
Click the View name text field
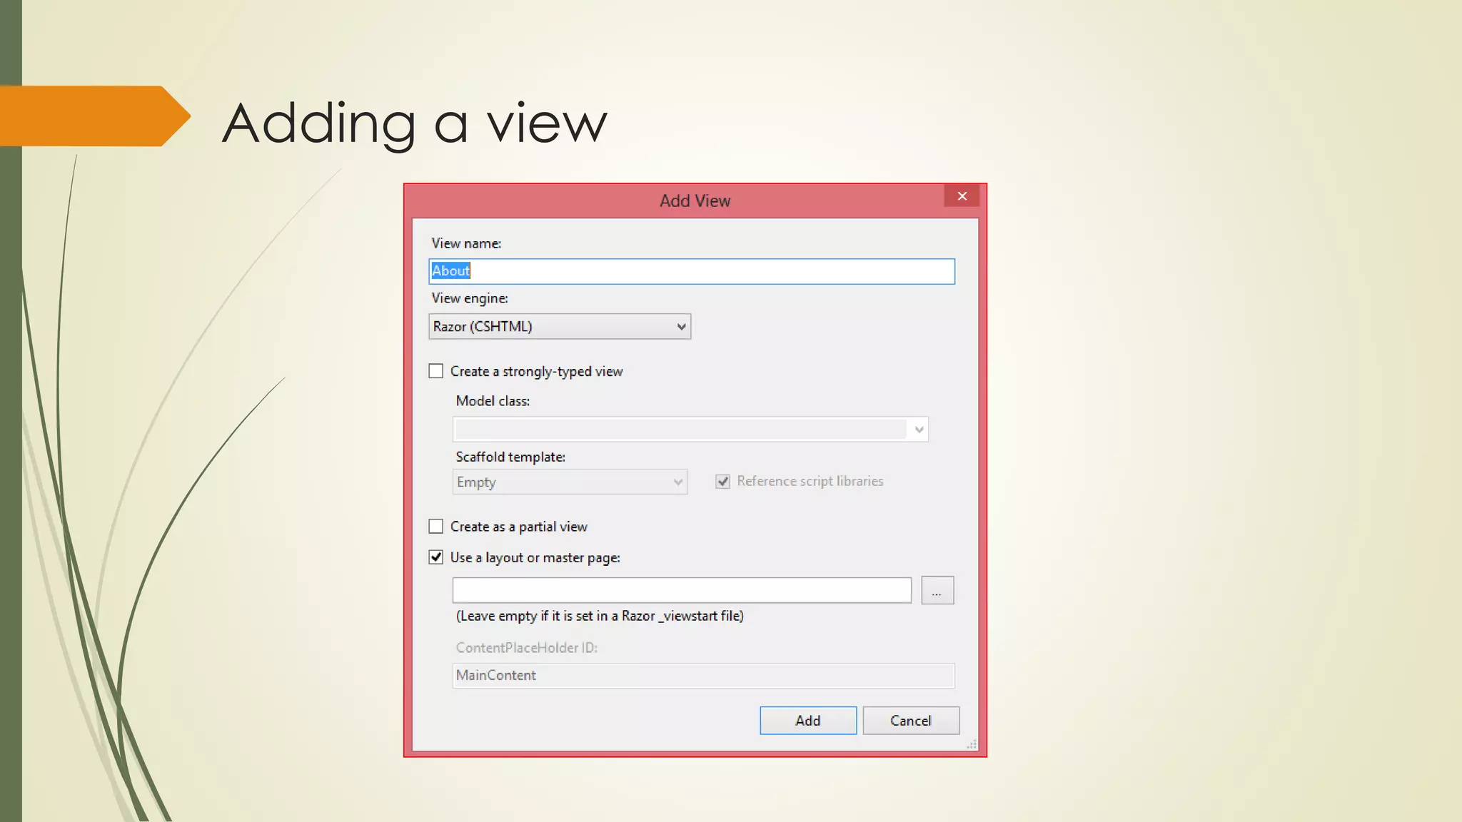tap(691, 271)
